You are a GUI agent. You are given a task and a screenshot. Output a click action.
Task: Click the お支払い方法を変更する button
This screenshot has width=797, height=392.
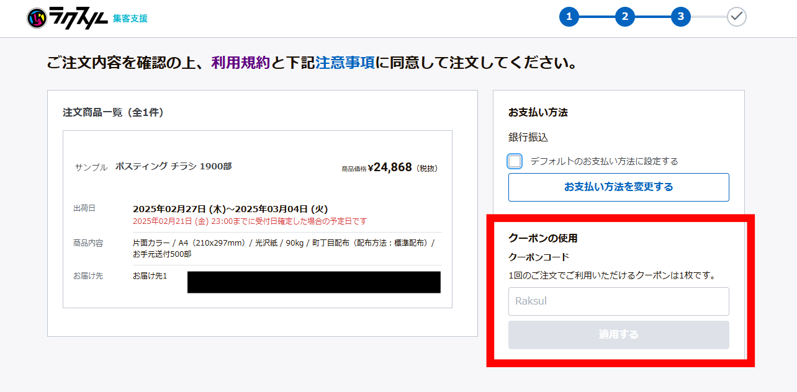point(618,187)
